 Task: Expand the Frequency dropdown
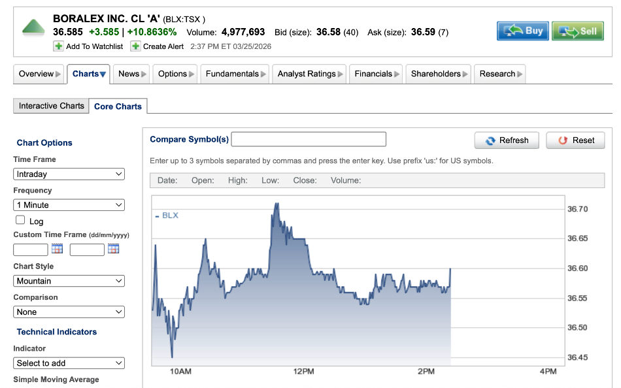pyautogui.click(x=69, y=205)
